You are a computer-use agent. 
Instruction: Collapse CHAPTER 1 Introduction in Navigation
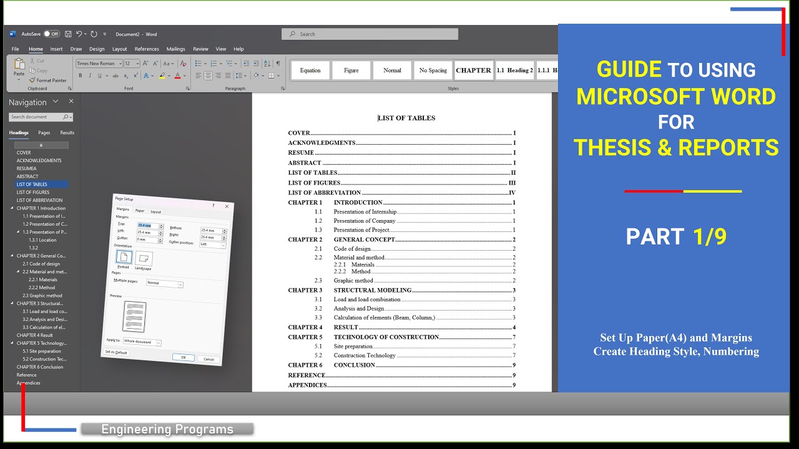12,208
